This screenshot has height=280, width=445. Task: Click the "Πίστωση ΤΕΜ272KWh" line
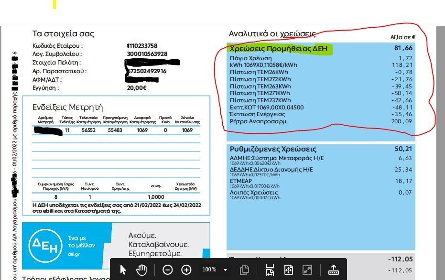260,79
